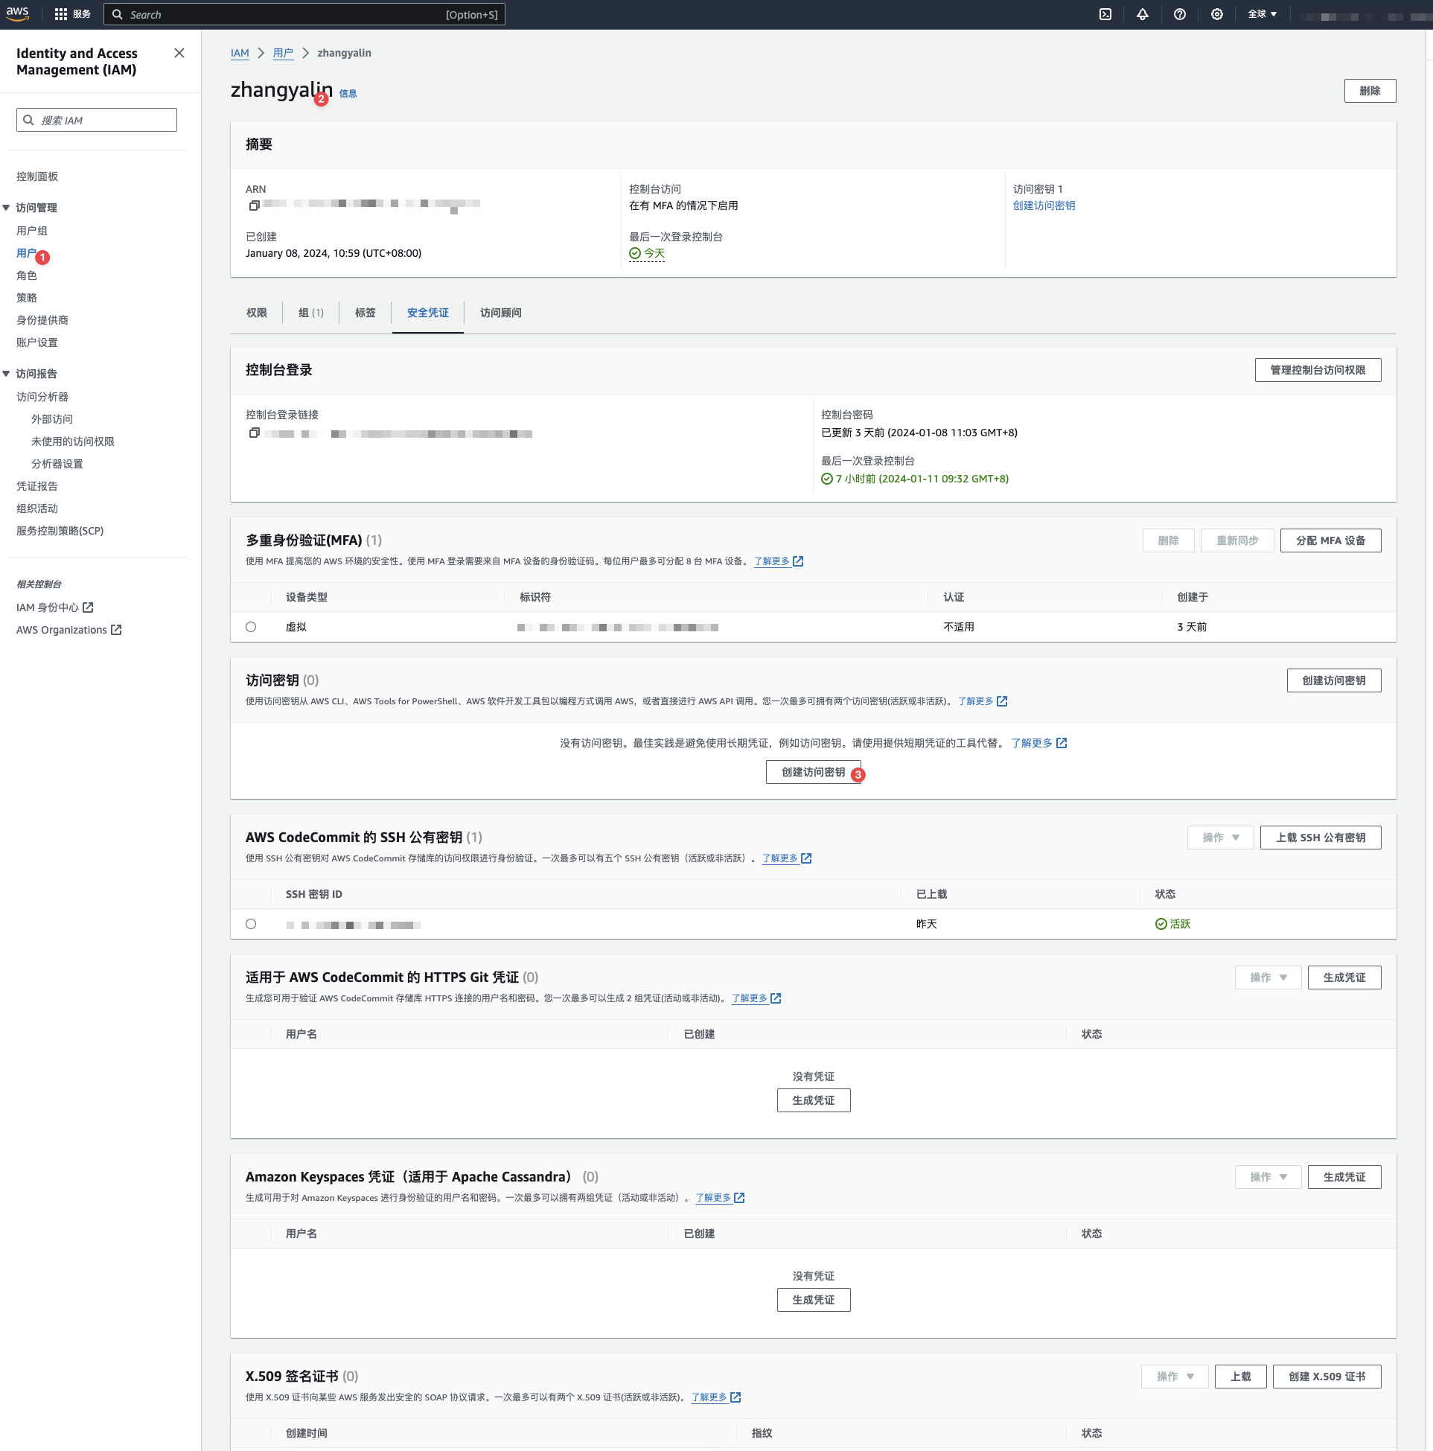
Task: Click the AWS logo home icon
Action: tap(17, 13)
